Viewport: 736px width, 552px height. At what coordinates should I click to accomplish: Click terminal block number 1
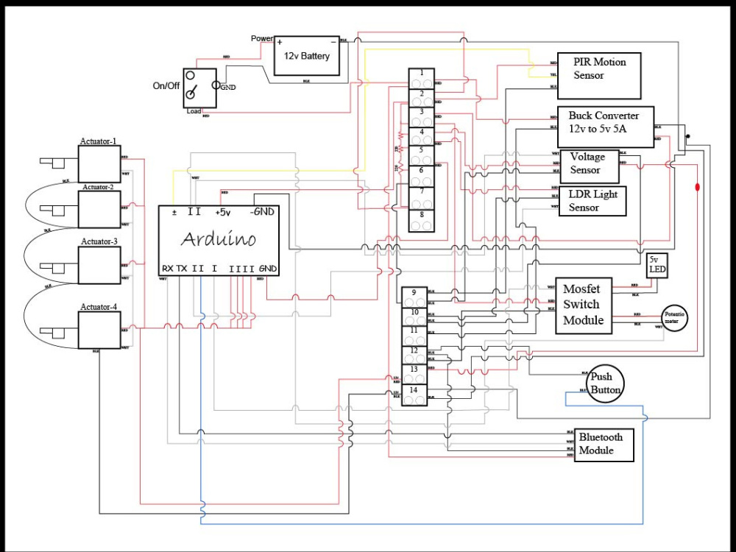point(422,79)
